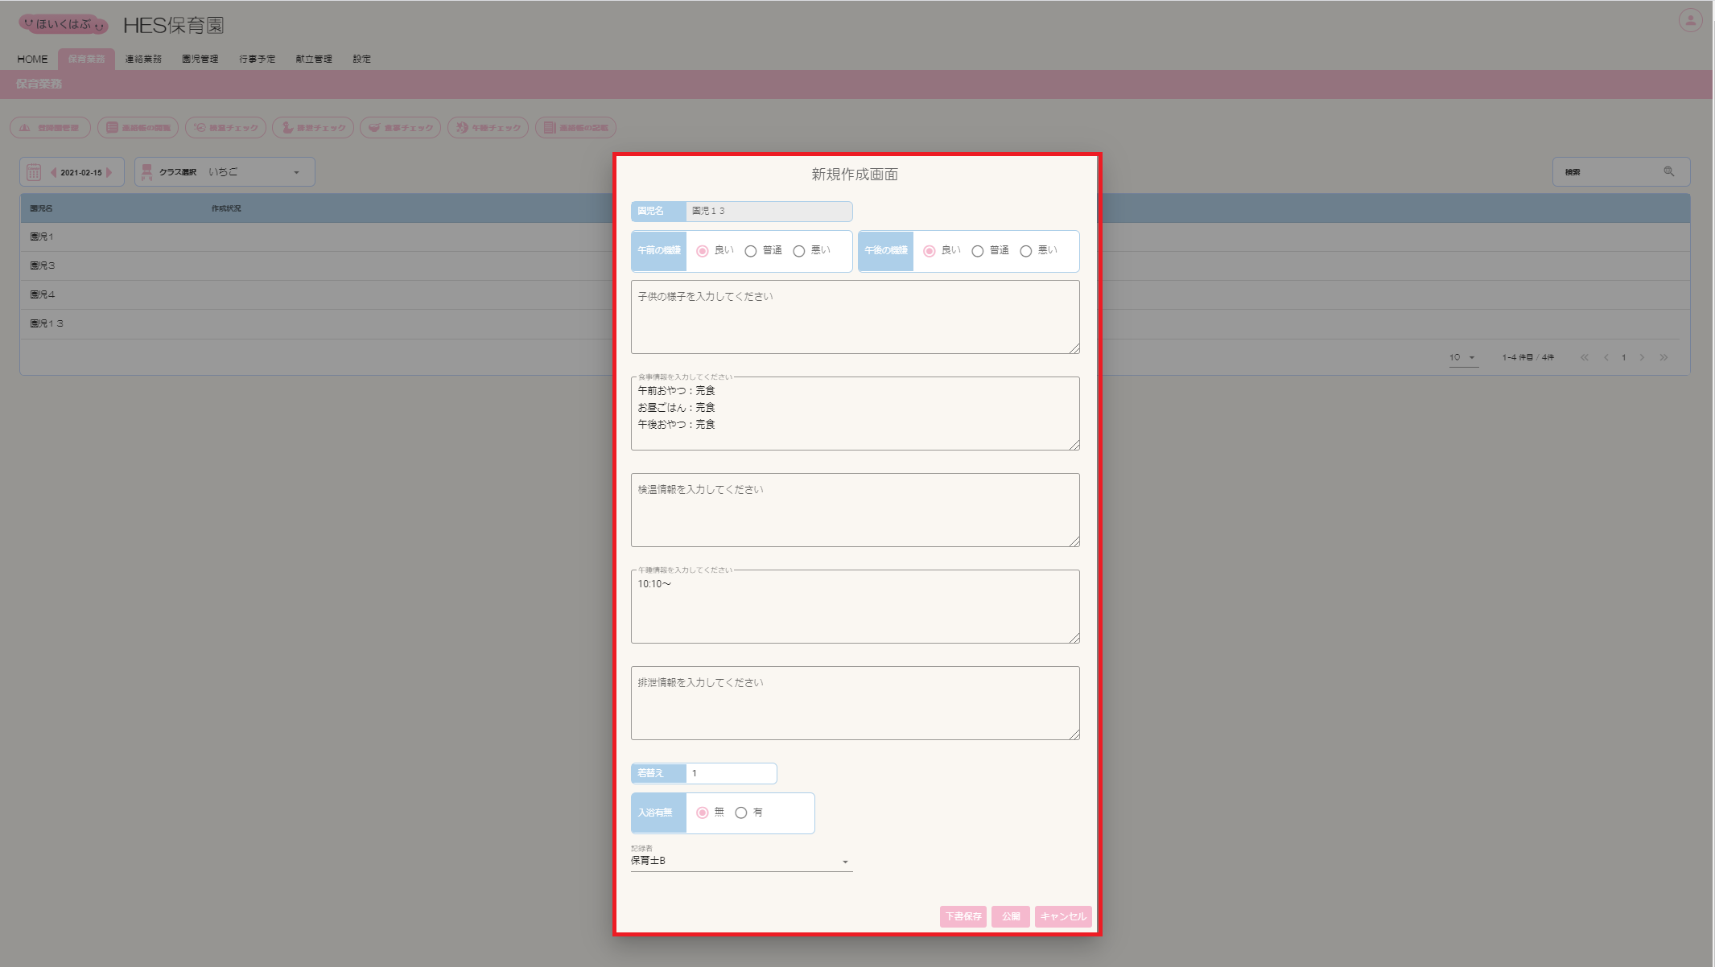This screenshot has width=1715, height=967.
Task: Click 下書保存 button
Action: click(x=963, y=916)
